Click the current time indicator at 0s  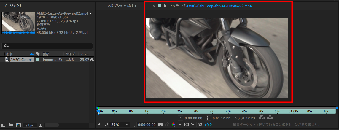pyautogui.click(x=98, y=111)
